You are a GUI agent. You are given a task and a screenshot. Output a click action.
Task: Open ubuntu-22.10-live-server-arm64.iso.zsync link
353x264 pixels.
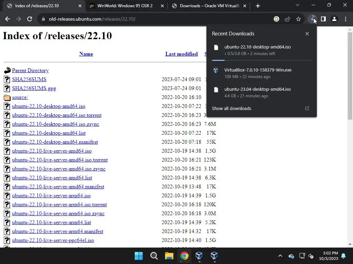[x=58, y=213]
